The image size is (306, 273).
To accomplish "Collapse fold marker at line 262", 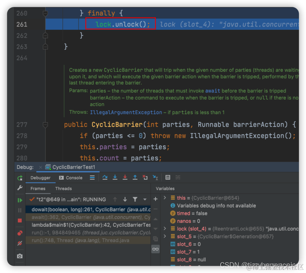I will (x=45, y=35).
